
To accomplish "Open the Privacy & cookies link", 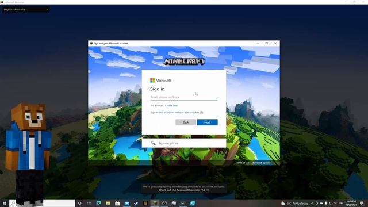I will click(262, 163).
